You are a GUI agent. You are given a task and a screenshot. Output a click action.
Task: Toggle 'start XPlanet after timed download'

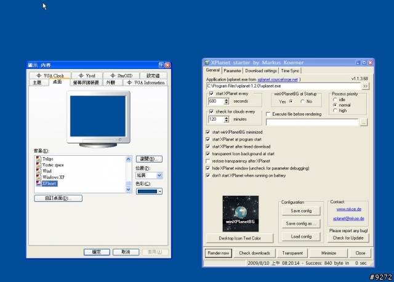point(208,147)
